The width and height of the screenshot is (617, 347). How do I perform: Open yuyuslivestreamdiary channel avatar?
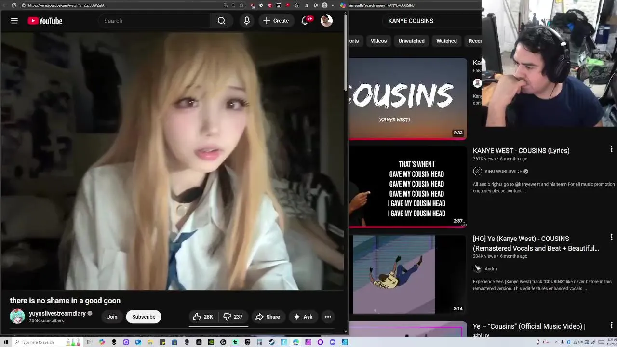pos(17,317)
